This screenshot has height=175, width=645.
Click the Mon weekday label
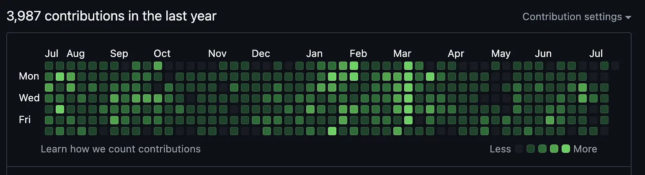[29, 76]
